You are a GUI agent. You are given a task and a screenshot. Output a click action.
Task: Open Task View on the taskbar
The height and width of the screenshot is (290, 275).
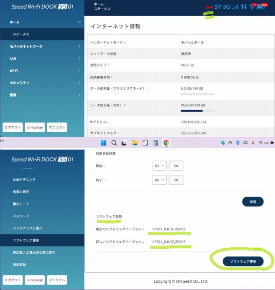124,143
